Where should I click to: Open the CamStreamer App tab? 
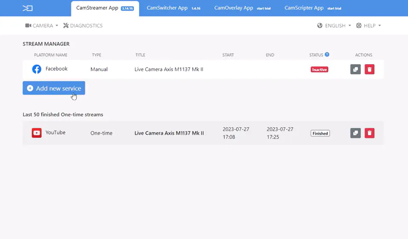[105, 9]
